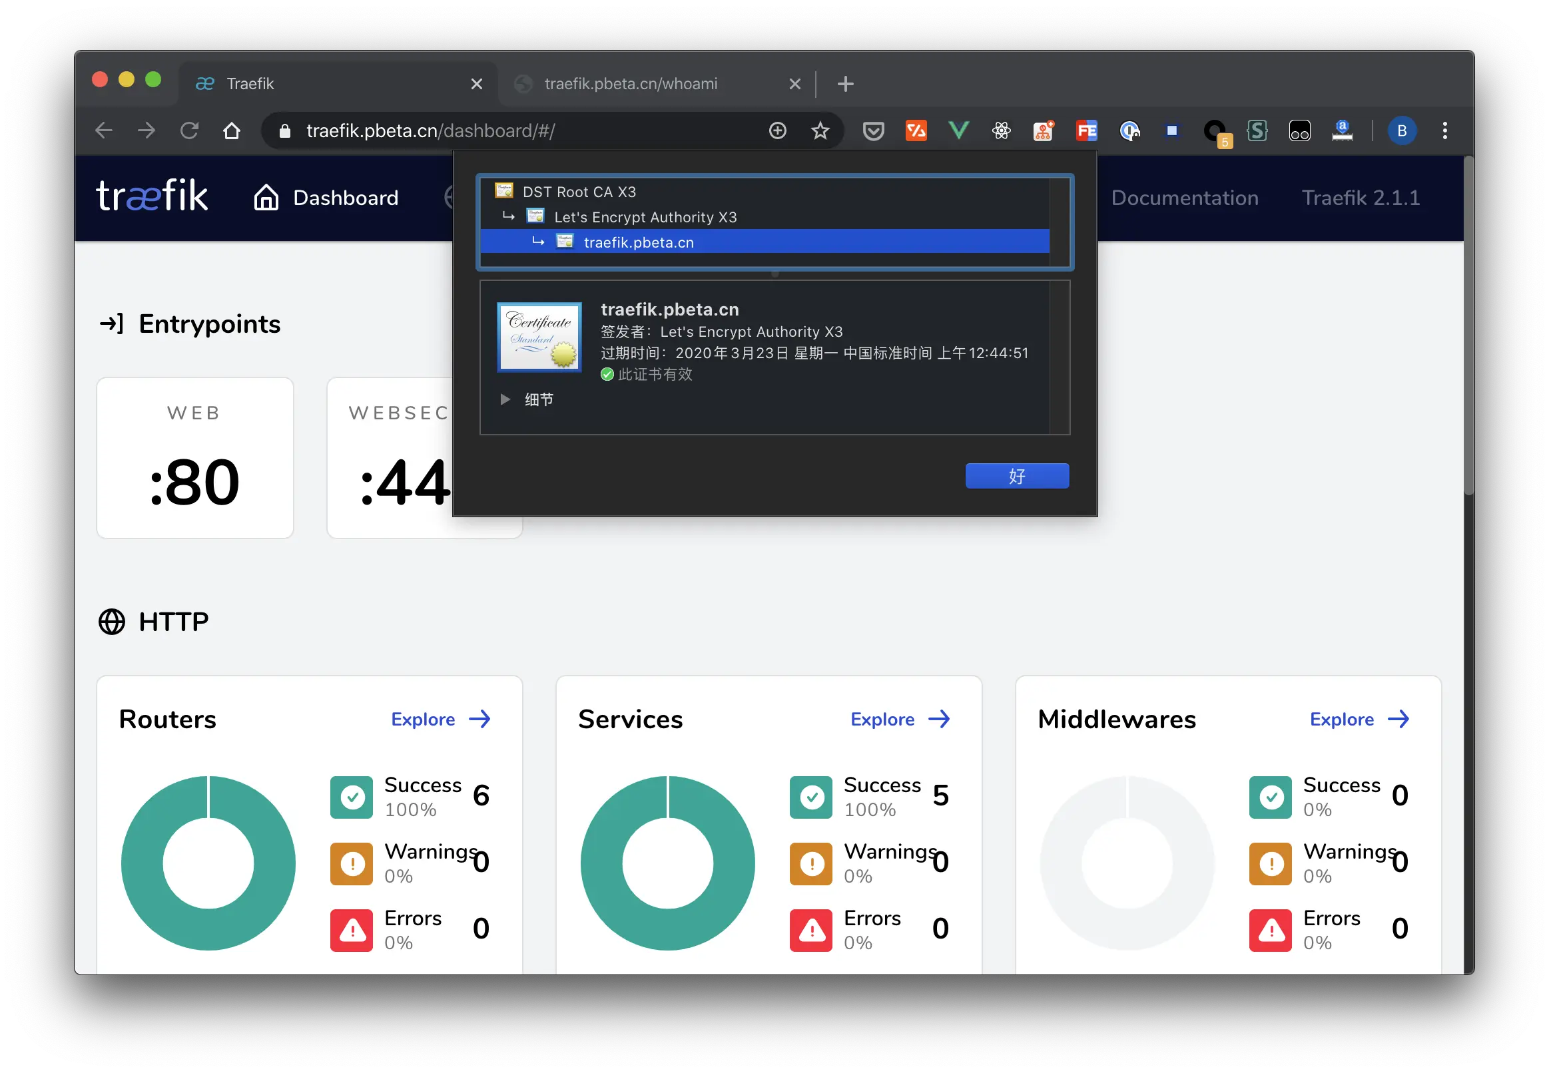Click the Entrypoints section icon
The height and width of the screenshot is (1073, 1549).
point(110,323)
